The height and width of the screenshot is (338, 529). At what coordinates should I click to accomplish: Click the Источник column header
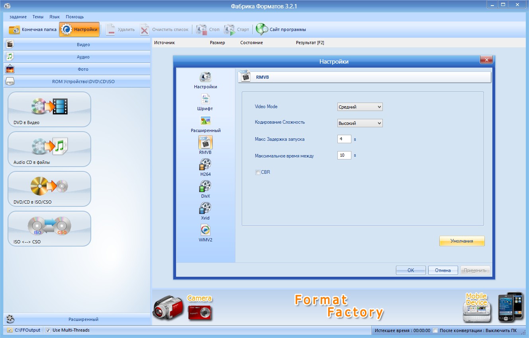tap(165, 43)
